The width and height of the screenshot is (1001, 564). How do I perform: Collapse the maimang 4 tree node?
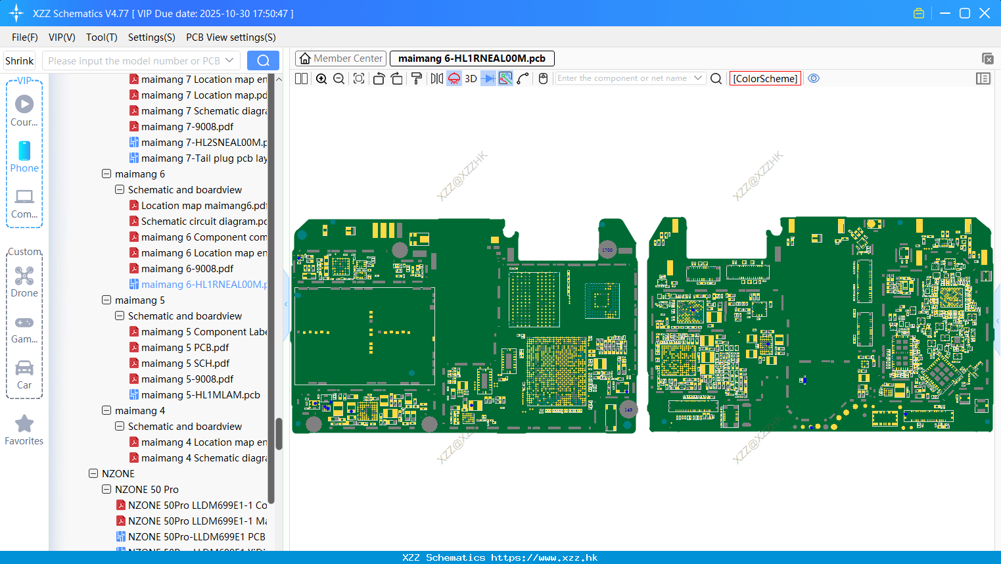106,410
